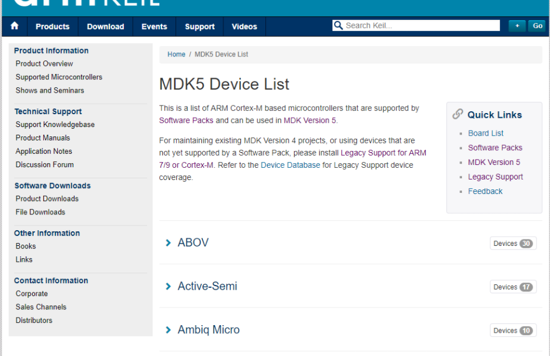Open the Support menu
This screenshot has height=356, width=550.
(x=199, y=27)
